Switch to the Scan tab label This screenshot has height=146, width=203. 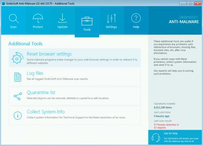point(13,27)
